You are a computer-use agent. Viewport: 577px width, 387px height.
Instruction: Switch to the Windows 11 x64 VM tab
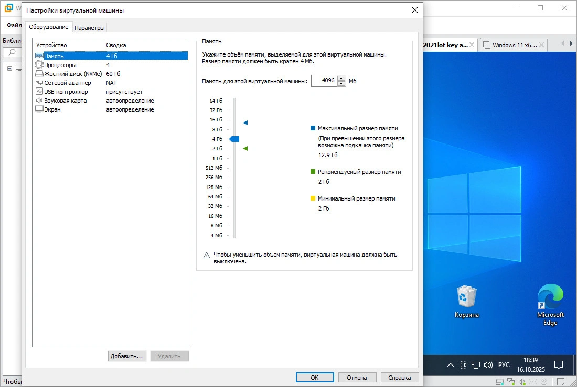pos(514,45)
